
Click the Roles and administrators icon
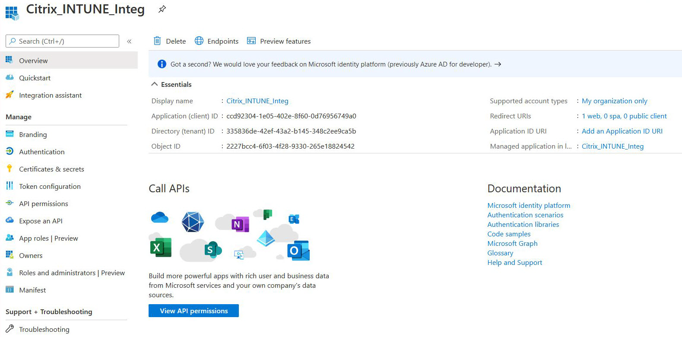pos(10,272)
